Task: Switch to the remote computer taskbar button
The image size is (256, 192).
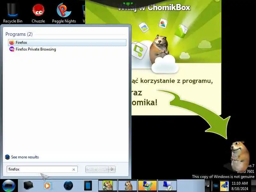Action: click(167, 186)
